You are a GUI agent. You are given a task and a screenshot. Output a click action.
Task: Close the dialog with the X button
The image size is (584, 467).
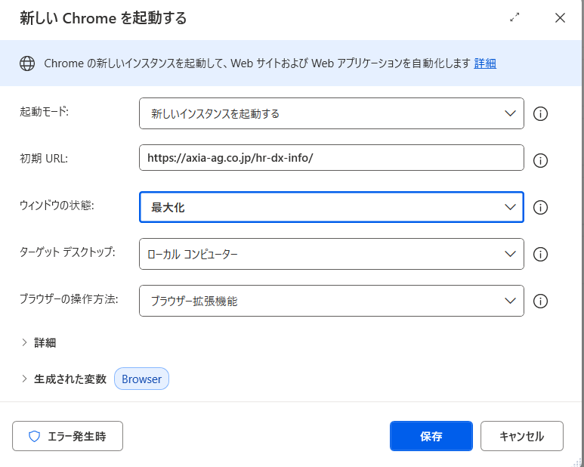pyautogui.click(x=560, y=18)
